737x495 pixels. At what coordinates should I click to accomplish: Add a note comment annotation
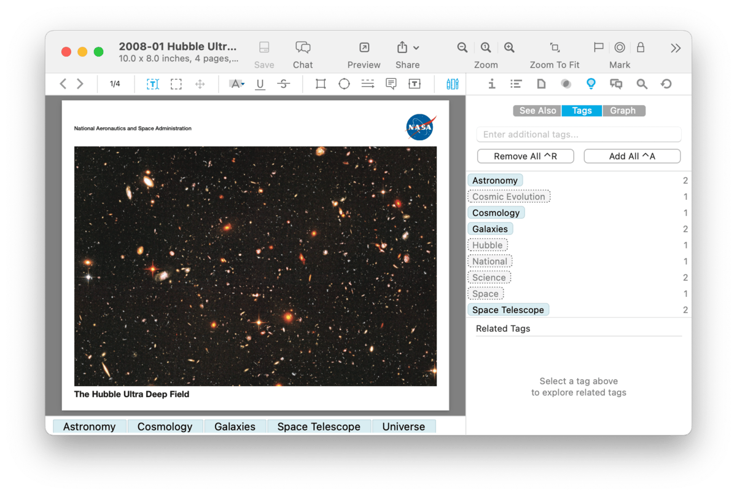(391, 84)
